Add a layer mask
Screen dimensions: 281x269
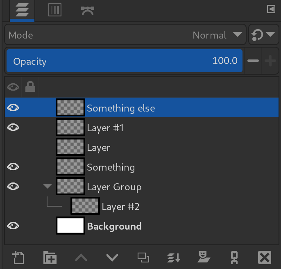[x=204, y=257]
